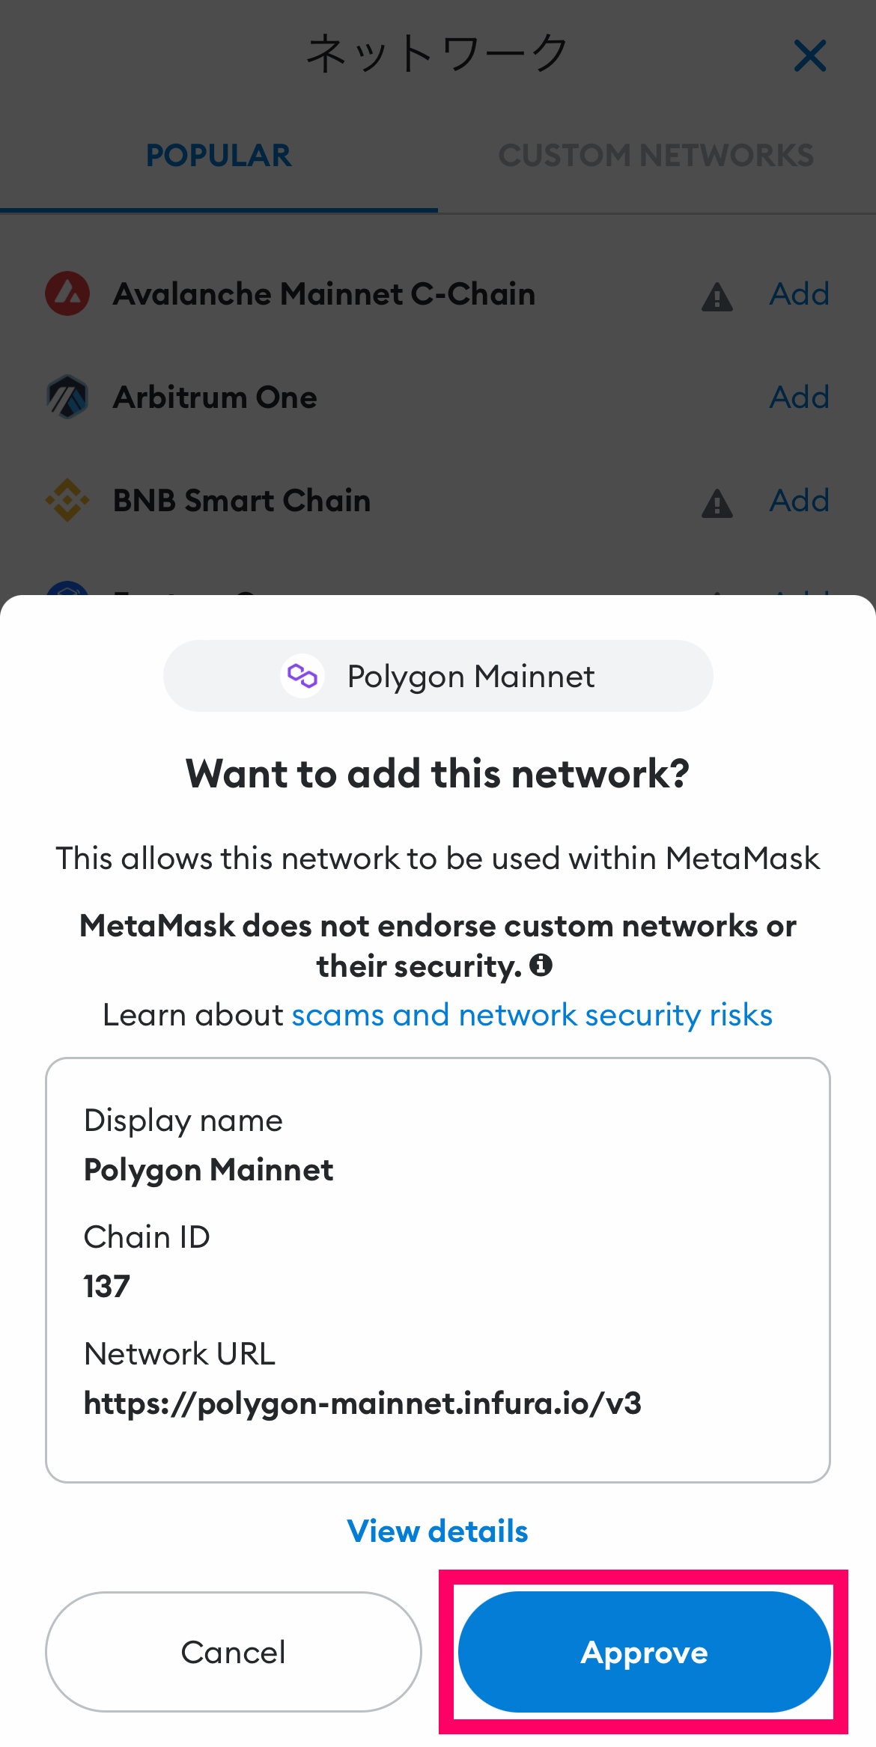Click the Arbitrum One logo icon
The image size is (876, 1747).
(67, 397)
